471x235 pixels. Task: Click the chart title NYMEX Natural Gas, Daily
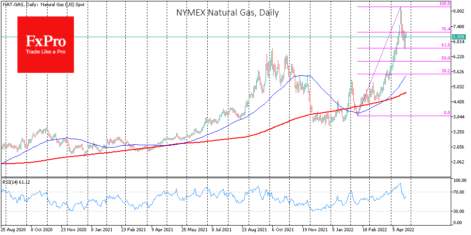point(227,13)
